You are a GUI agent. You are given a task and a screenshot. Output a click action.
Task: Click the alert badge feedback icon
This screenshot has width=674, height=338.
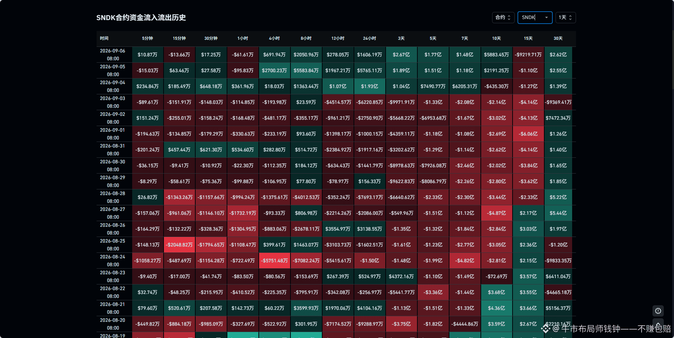pyautogui.click(x=658, y=311)
